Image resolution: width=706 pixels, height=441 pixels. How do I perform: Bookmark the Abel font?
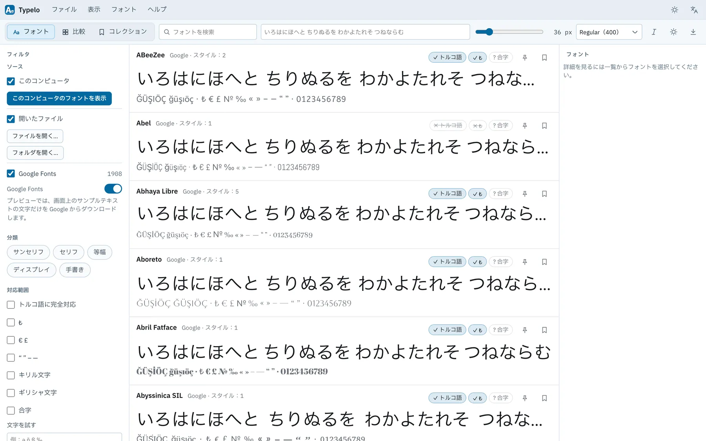coord(544,126)
